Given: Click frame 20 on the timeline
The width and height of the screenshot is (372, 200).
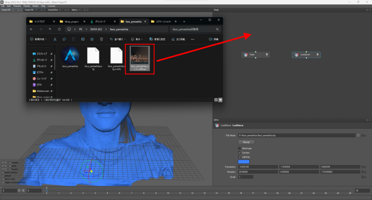Looking at the screenshot, I should [289, 192].
